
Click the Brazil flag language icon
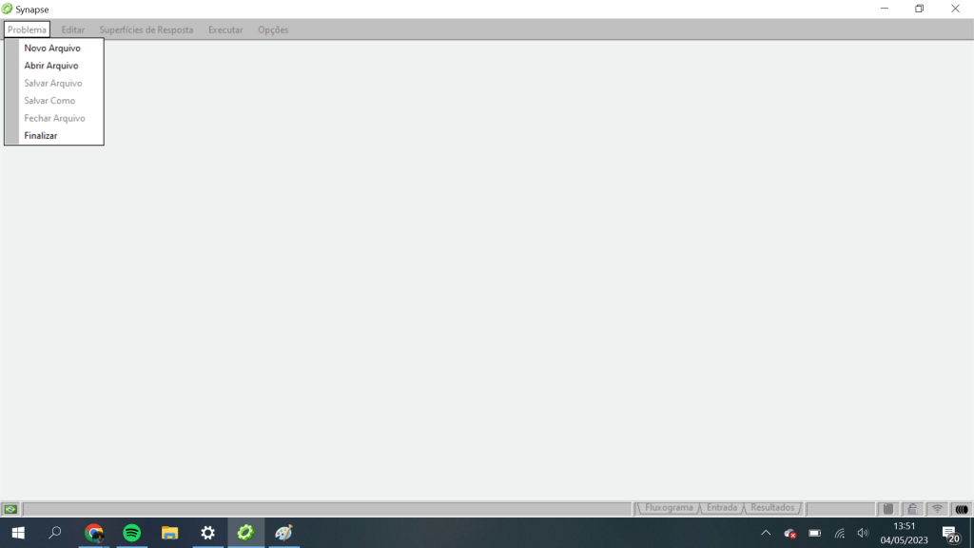coord(10,510)
